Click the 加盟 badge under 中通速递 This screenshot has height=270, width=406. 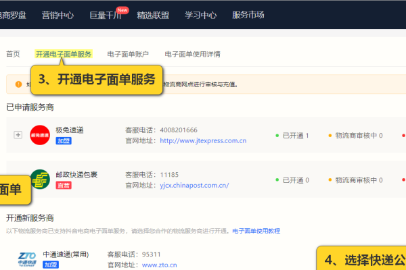[51, 265]
